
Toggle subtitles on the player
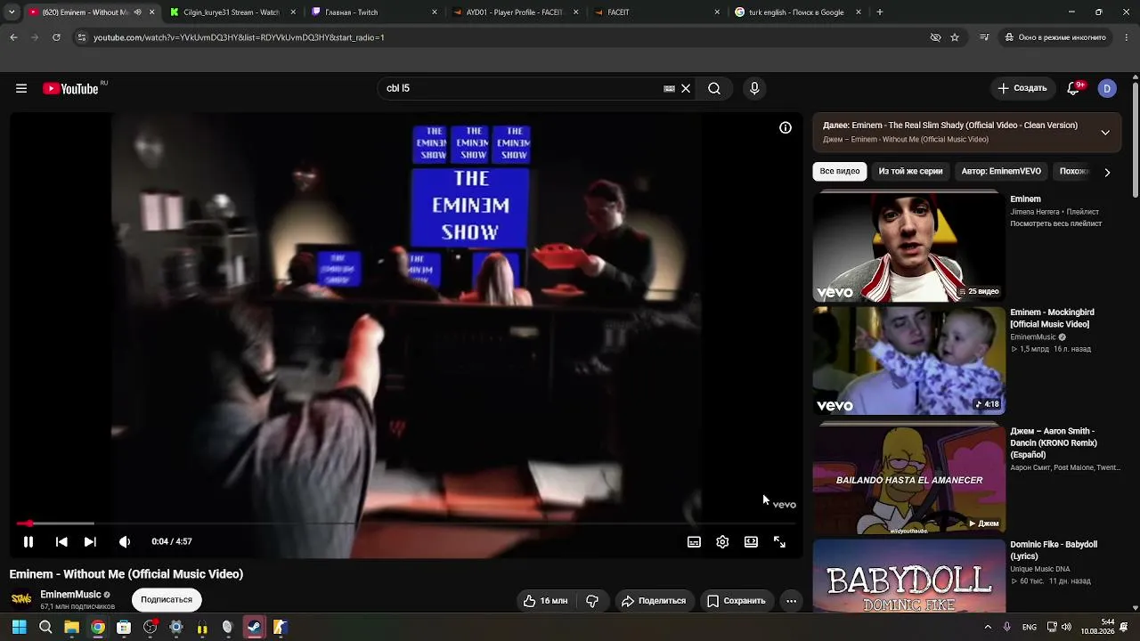pyautogui.click(x=694, y=541)
